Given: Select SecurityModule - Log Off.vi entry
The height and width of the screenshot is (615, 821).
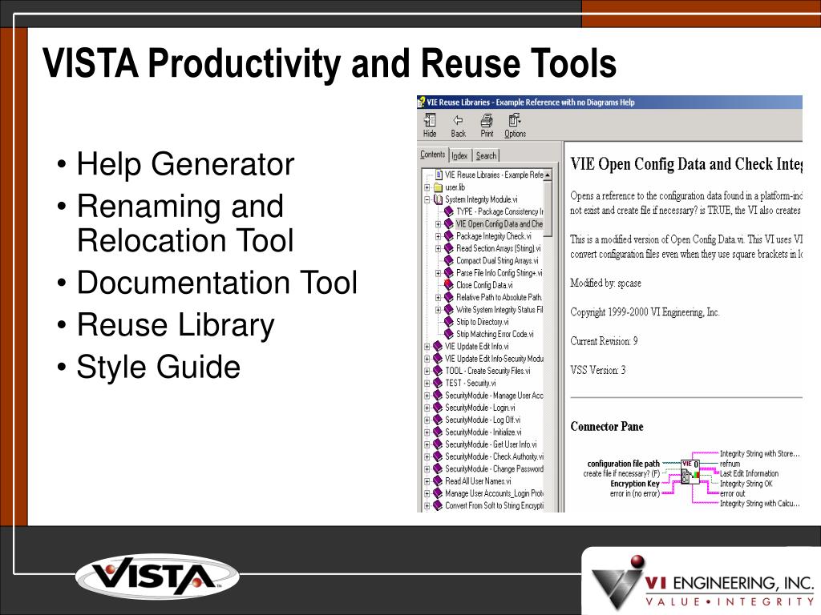Looking at the screenshot, I should click(x=482, y=420).
